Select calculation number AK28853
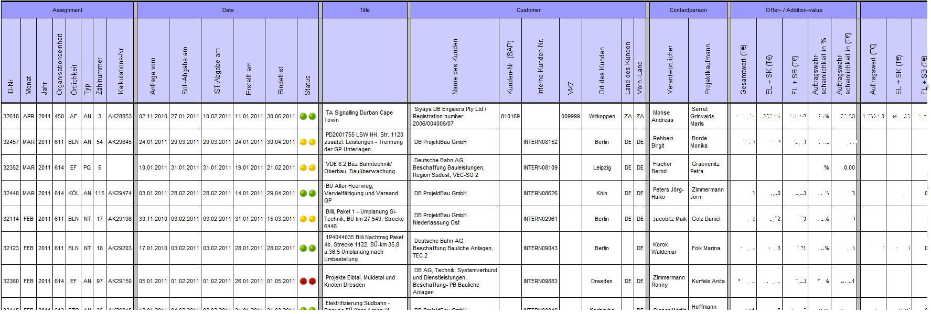 click(120, 116)
